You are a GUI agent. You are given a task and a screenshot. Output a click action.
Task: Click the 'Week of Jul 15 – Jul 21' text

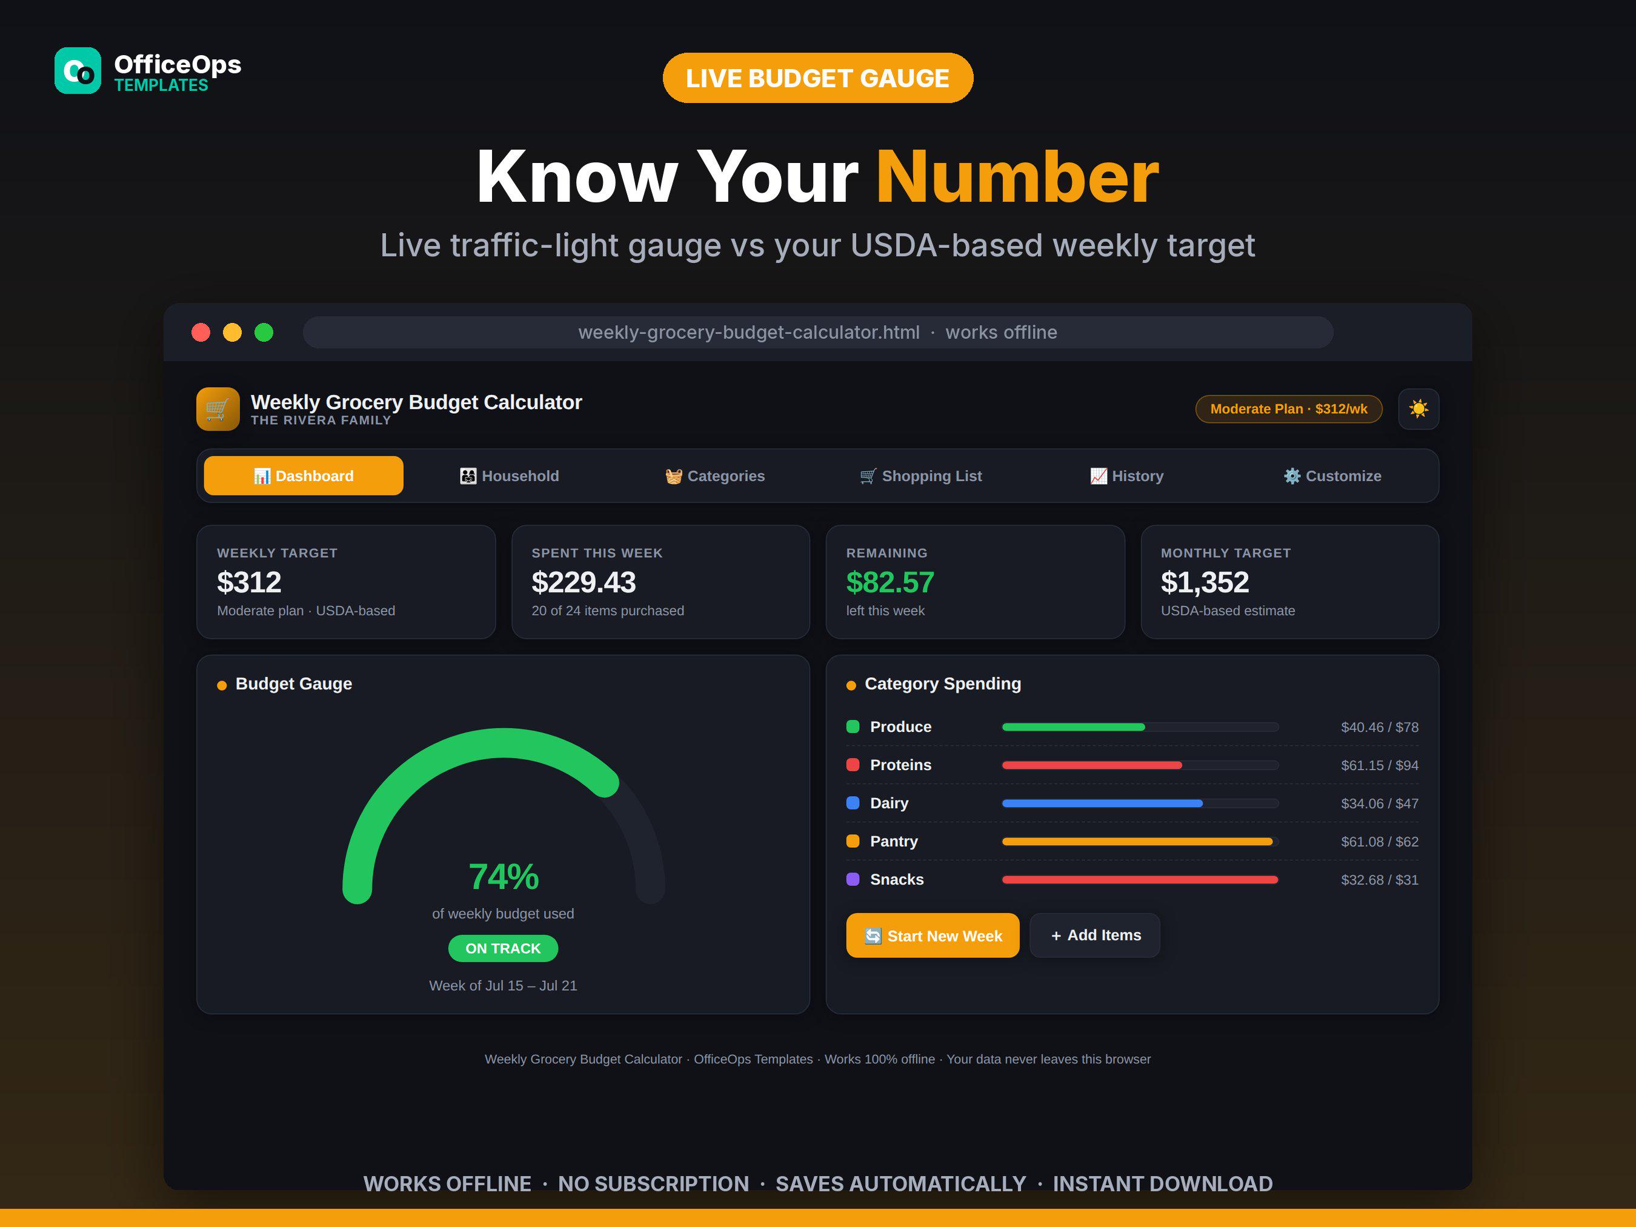pos(503,986)
